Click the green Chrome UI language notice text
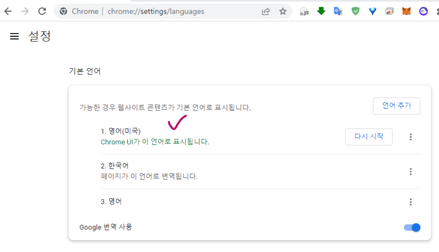Image resolution: width=439 pixels, height=252 pixels. (x=155, y=142)
